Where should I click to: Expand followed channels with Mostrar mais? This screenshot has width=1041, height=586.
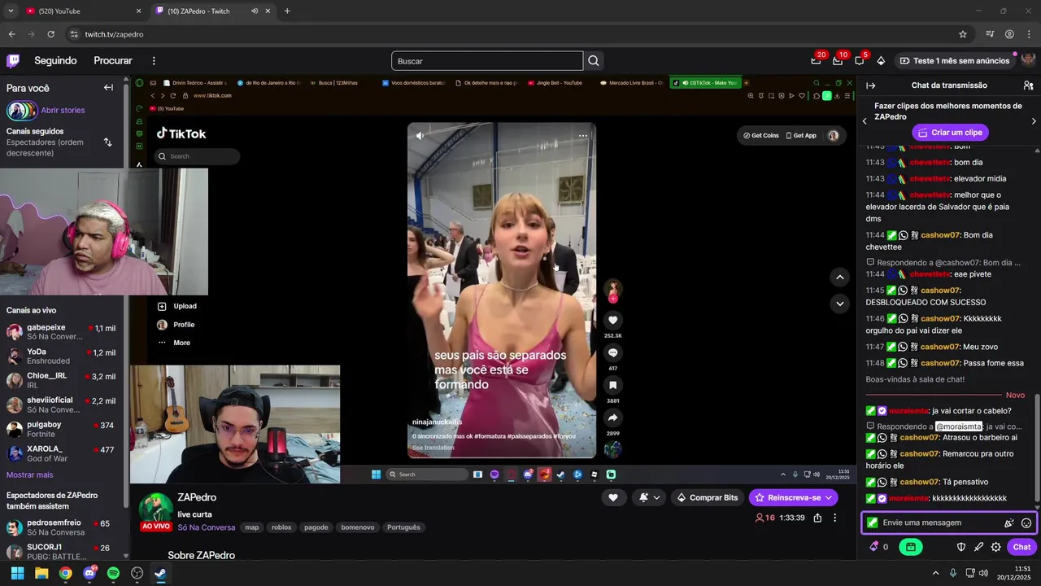(29, 474)
